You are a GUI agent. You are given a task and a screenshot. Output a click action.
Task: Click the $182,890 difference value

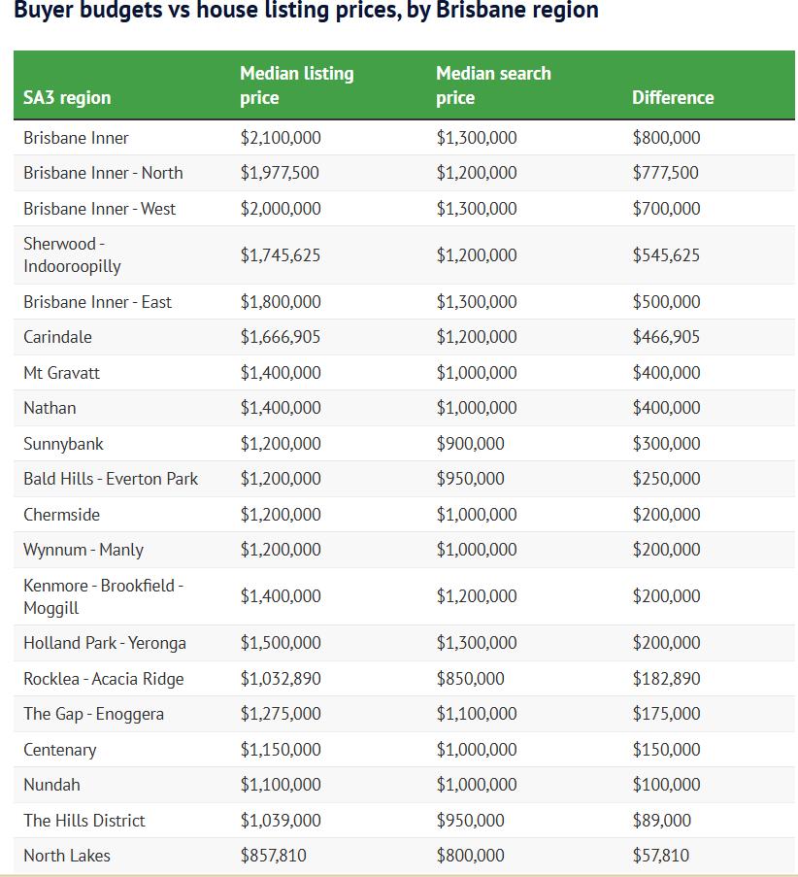(665, 679)
